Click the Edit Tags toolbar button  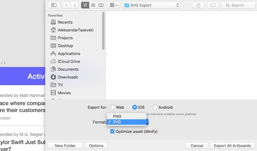[213, 5]
